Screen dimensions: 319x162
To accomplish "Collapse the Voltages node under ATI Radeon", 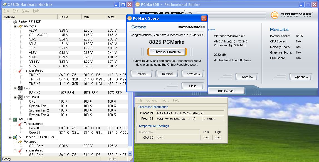I will click(15, 142).
